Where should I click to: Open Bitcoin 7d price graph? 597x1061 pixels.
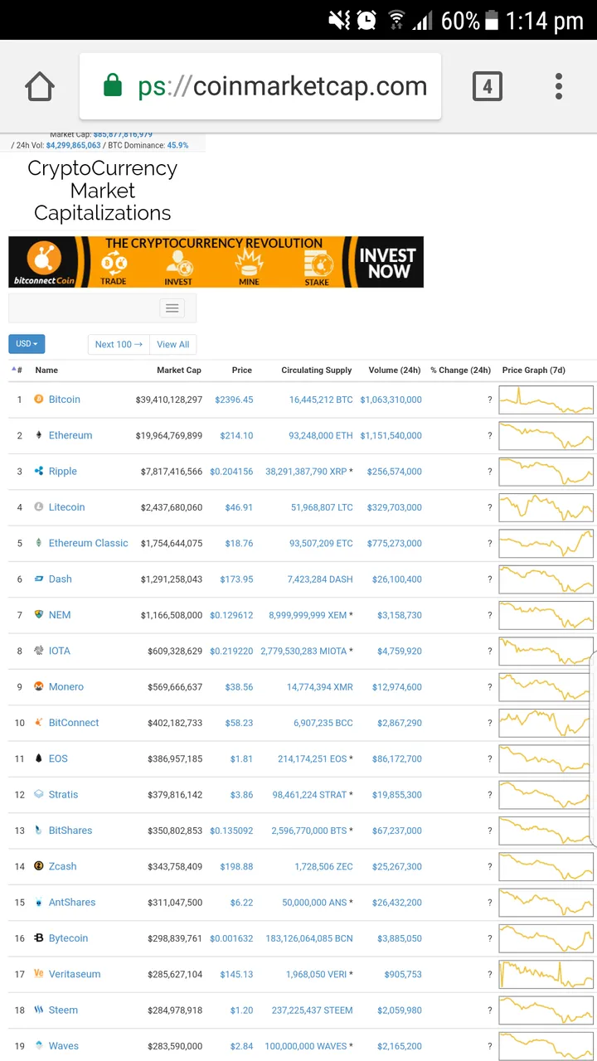point(546,400)
